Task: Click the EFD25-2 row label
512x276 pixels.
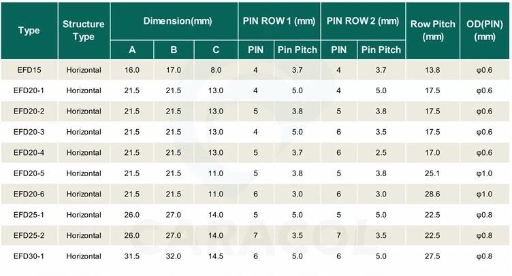Action: tap(29, 235)
